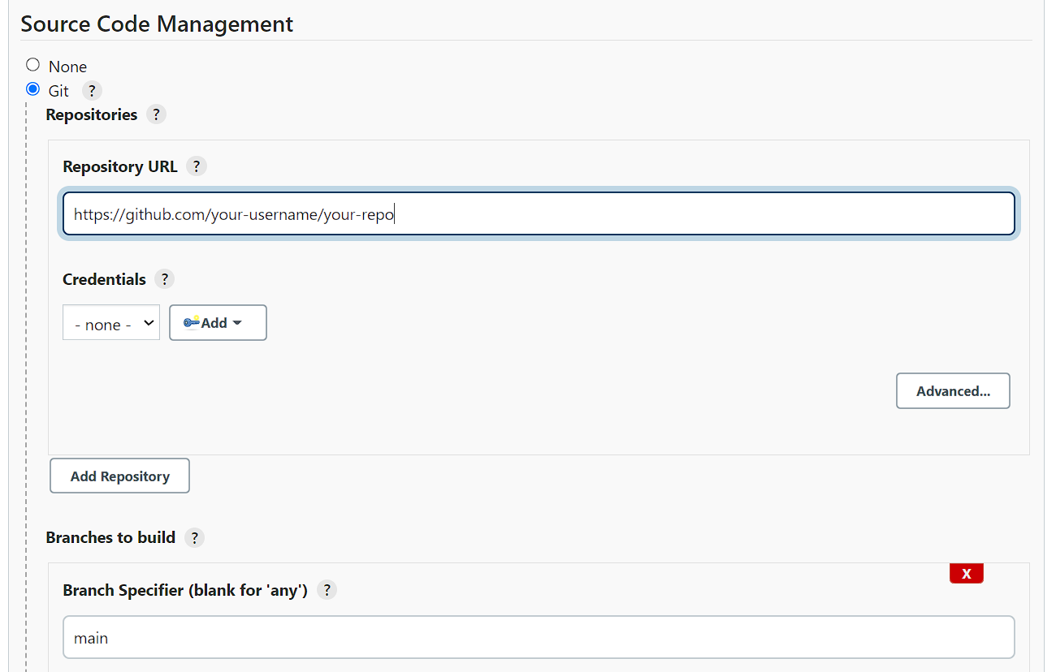
Task: Focus the Repository URL text field
Action: pyautogui.click(x=539, y=214)
